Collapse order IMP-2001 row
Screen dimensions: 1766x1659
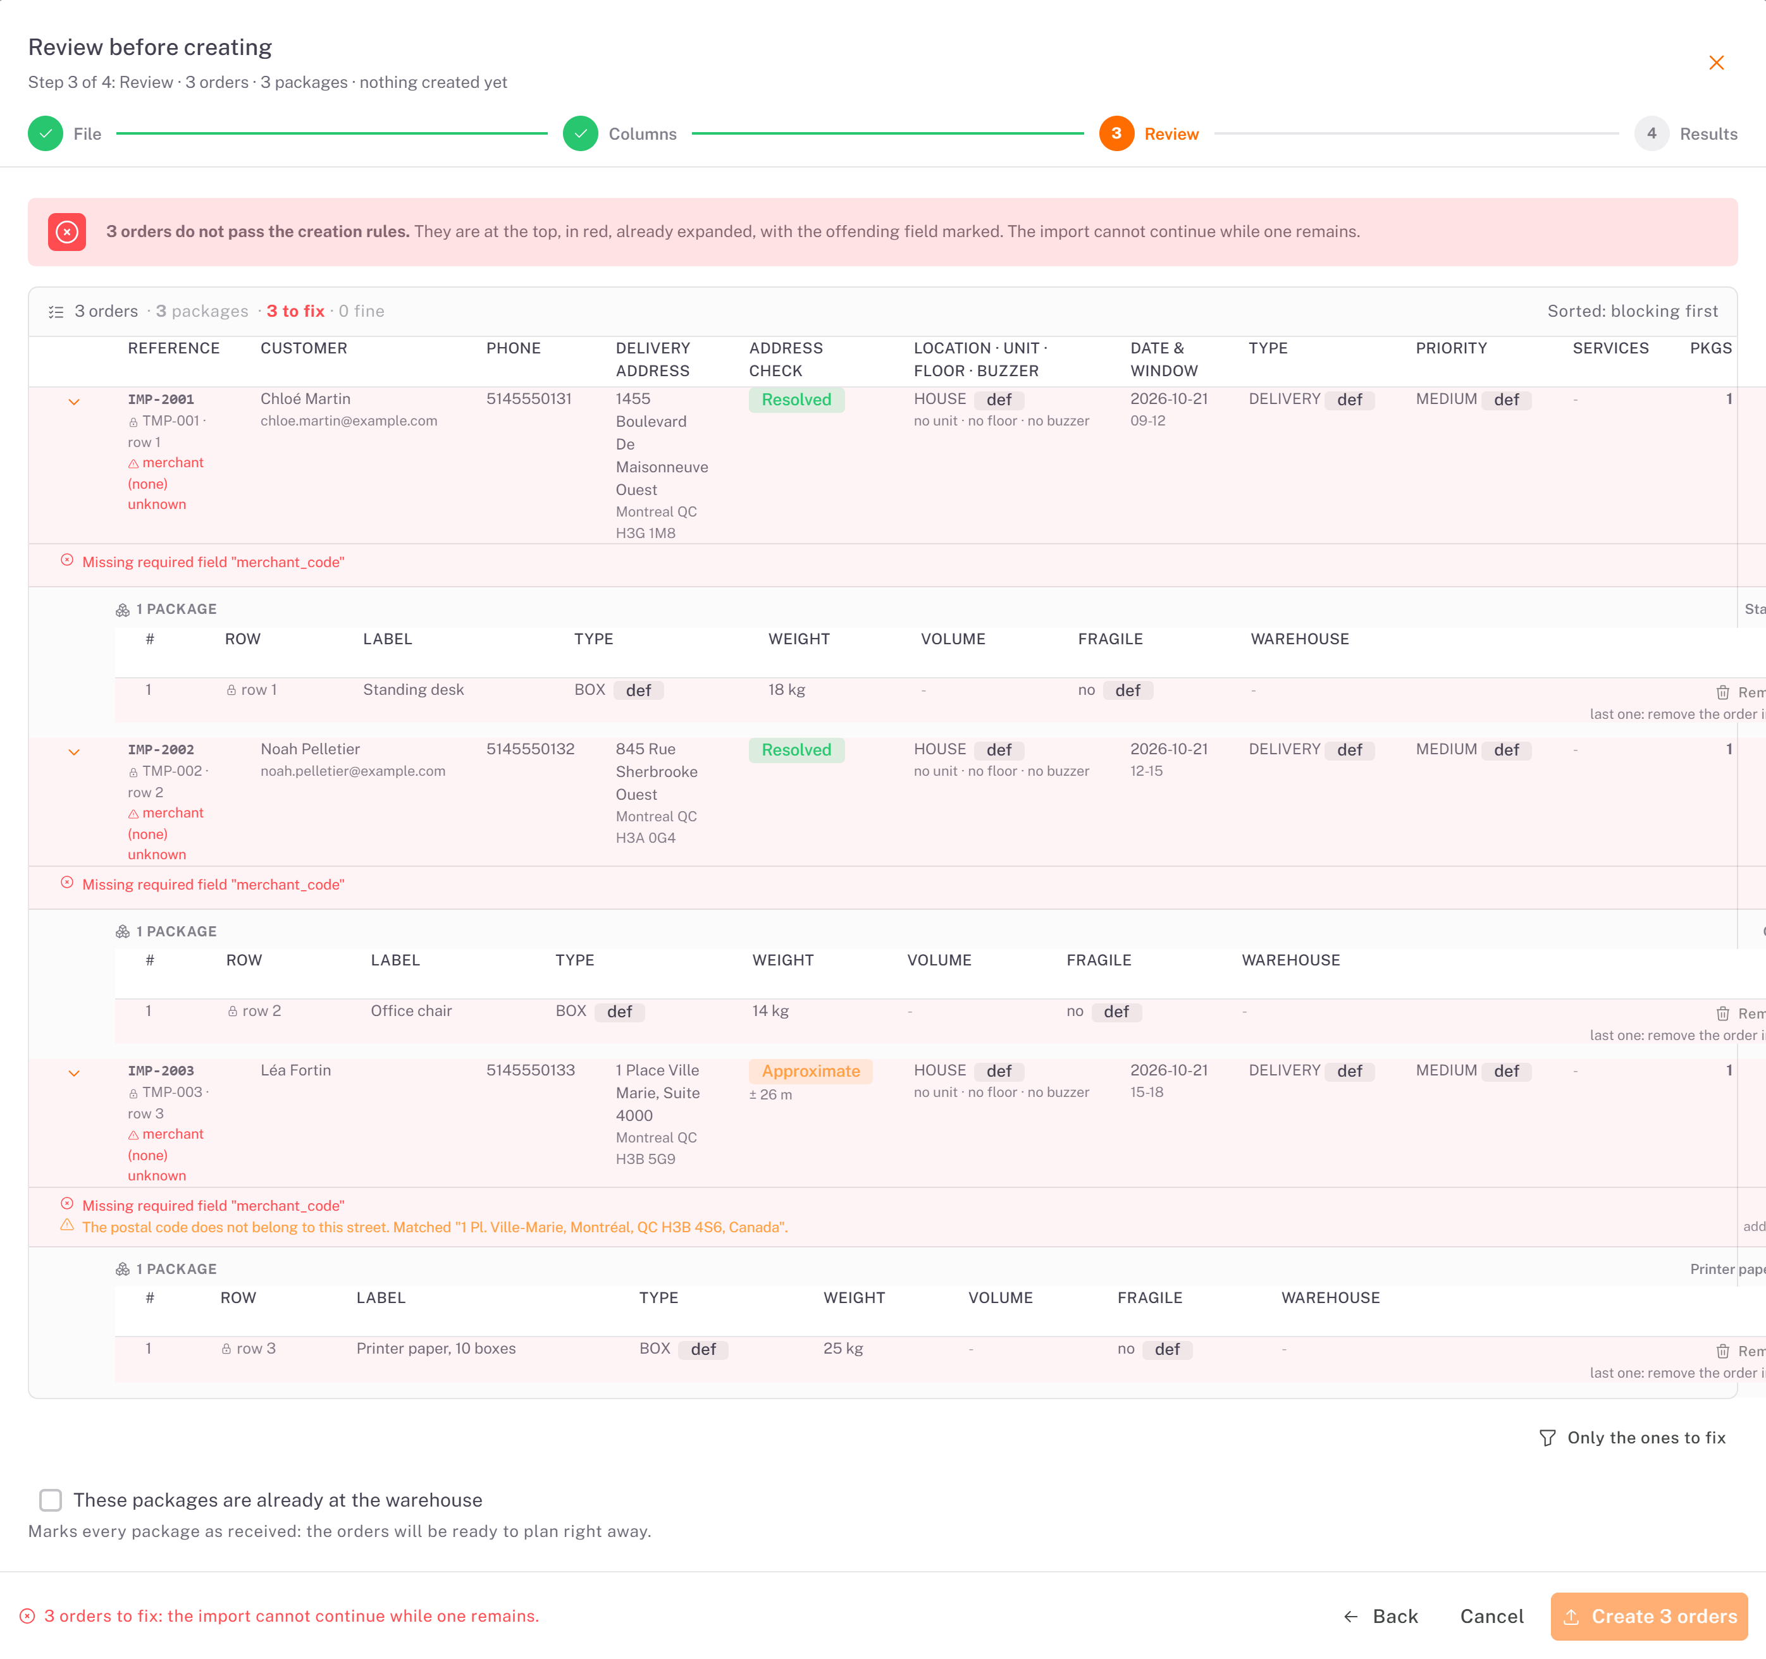click(x=74, y=401)
